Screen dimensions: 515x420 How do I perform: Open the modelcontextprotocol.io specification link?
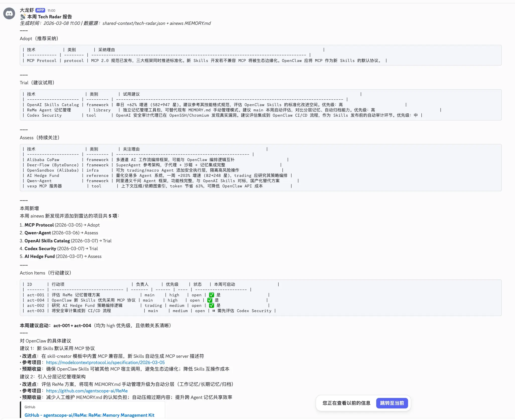point(105,363)
